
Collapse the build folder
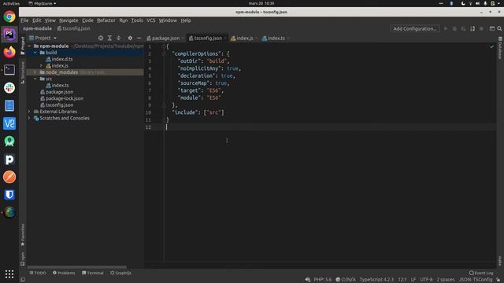(x=35, y=53)
